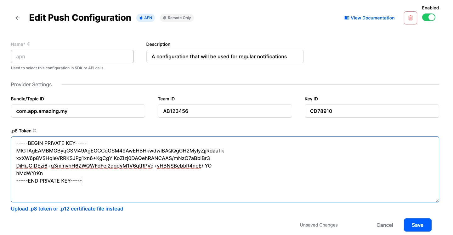This screenshot has height=235, width=453.
Task: Delete the configuration with the trash icon
Action: click(410, 18)
